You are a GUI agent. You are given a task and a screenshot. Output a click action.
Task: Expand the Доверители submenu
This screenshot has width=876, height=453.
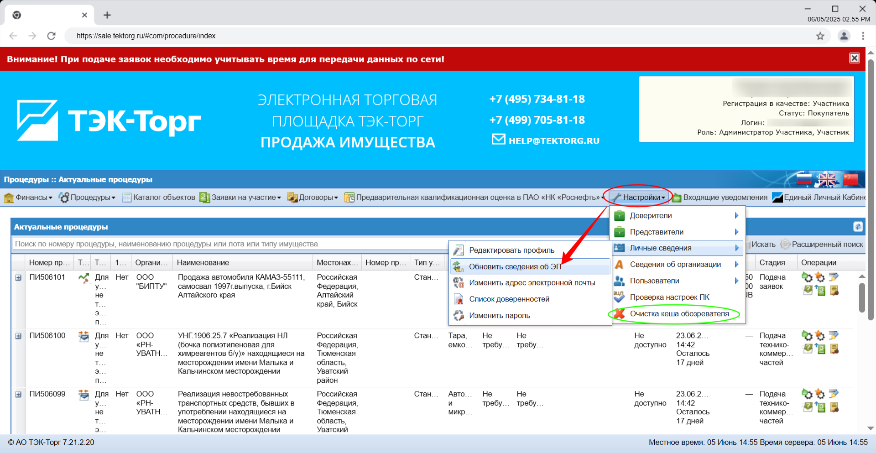[678, 216]
